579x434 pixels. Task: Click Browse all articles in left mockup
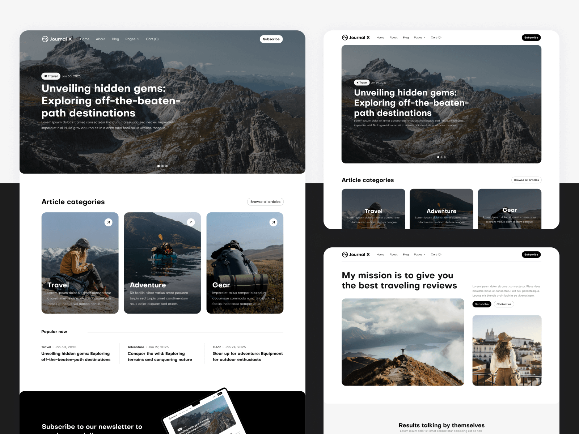click(265, 202)
